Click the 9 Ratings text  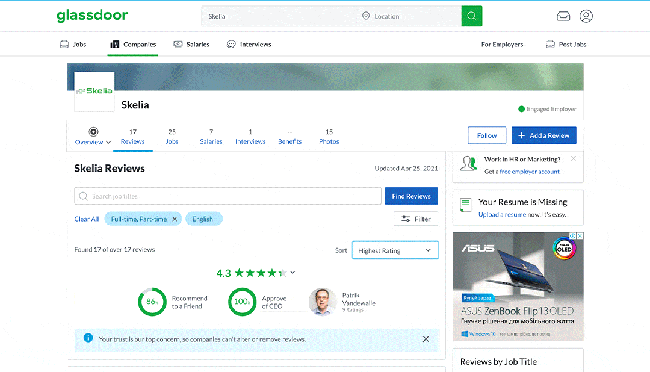pos(352,310)
